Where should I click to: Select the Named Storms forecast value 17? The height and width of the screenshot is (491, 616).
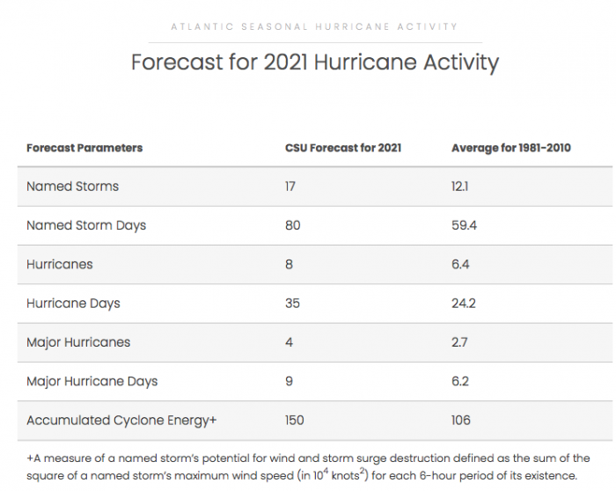[293, 187]
